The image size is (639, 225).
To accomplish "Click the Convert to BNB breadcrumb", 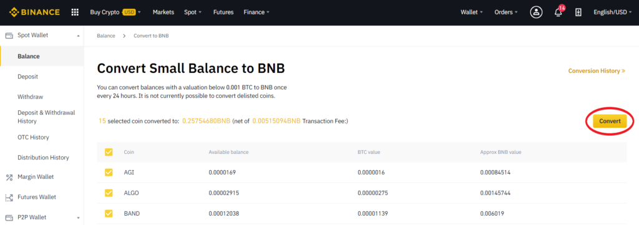I will [x=151, y=36].
